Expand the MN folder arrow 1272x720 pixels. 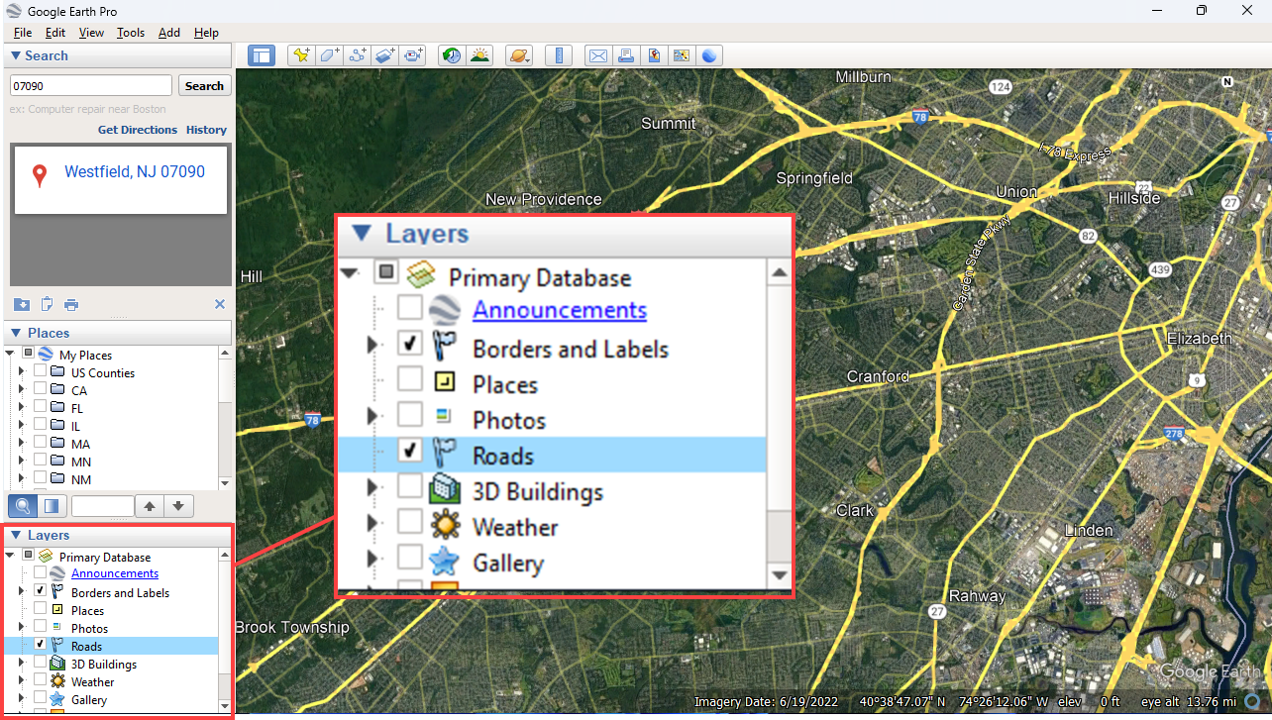21,462
